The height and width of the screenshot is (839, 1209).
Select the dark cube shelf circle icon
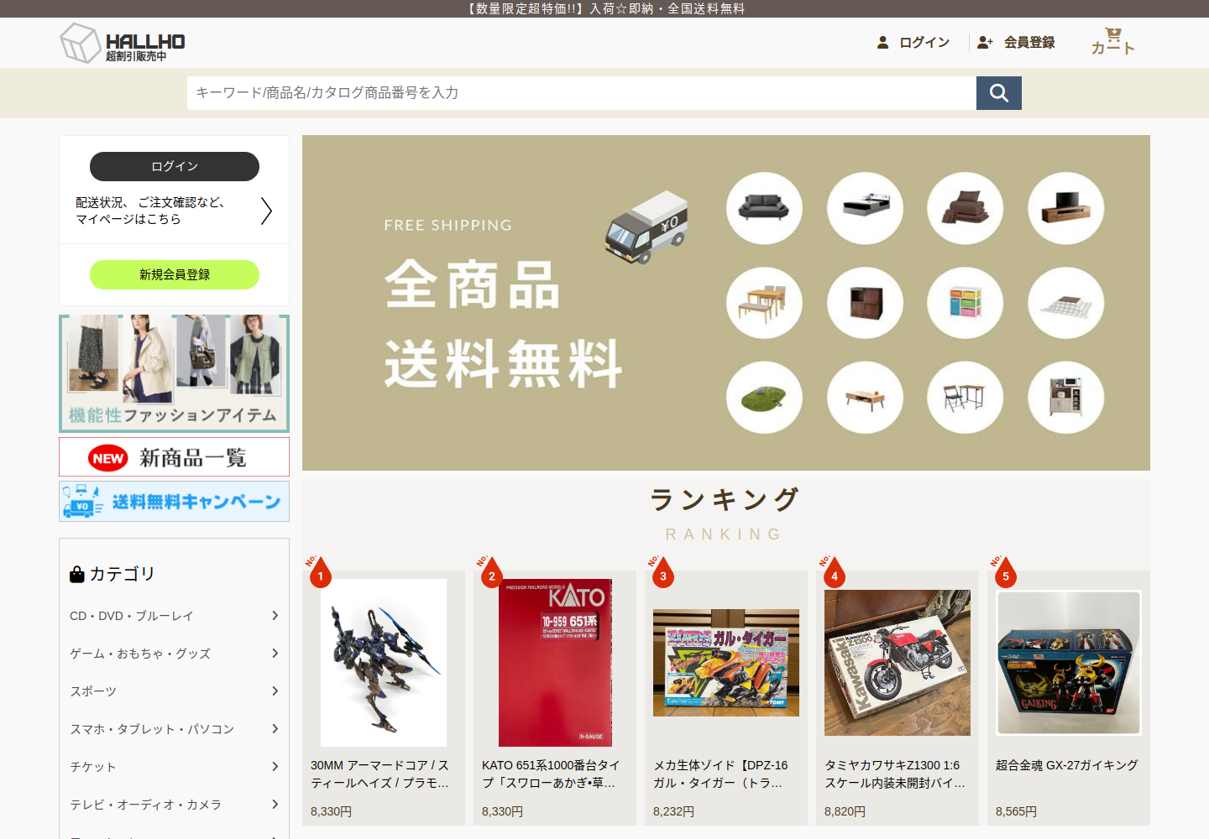coord(865,303)
